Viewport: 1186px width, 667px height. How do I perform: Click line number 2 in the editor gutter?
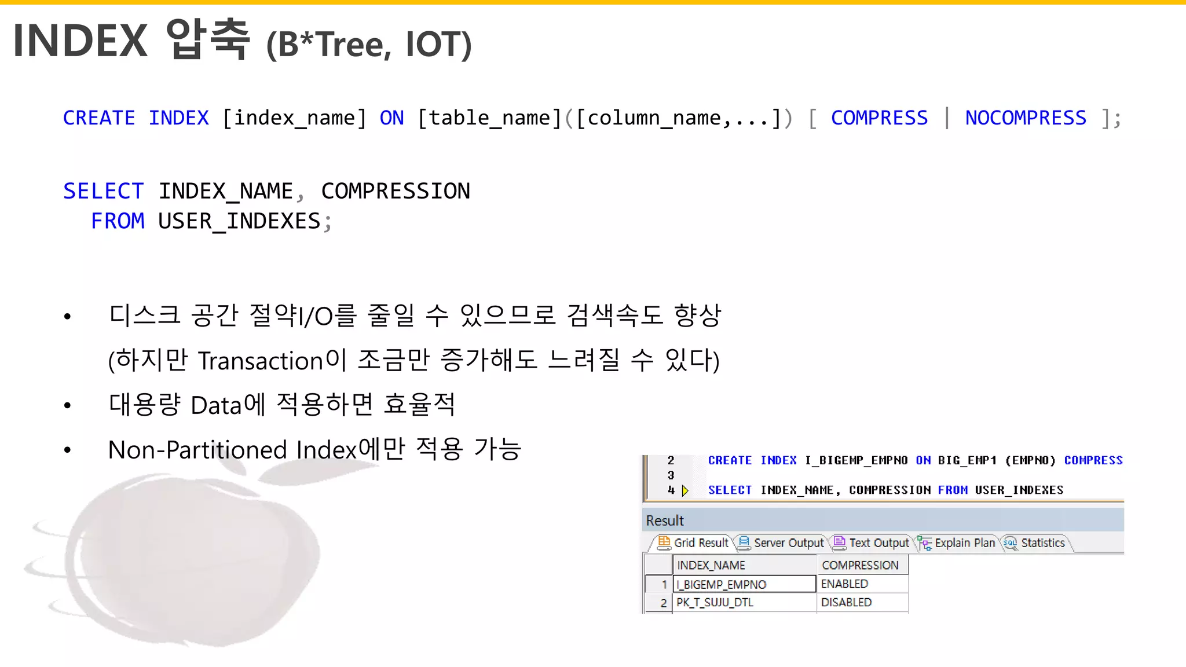tap(671, 460)
